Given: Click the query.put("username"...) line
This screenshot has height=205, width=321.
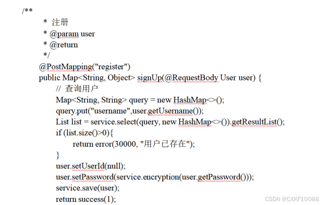Looking at the screenshot, I should pos(130,111).
